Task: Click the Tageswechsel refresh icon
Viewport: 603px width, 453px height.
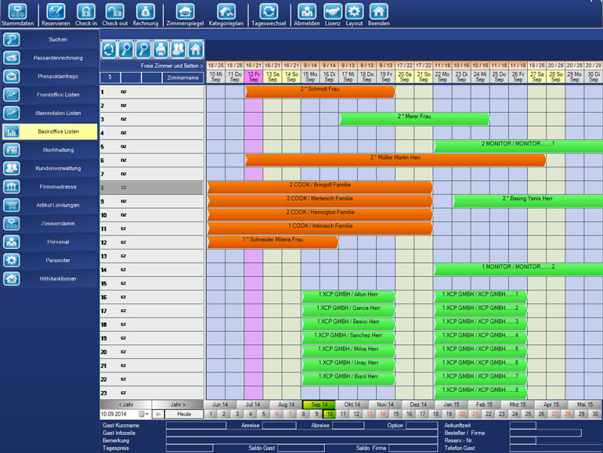Action: 269,12
